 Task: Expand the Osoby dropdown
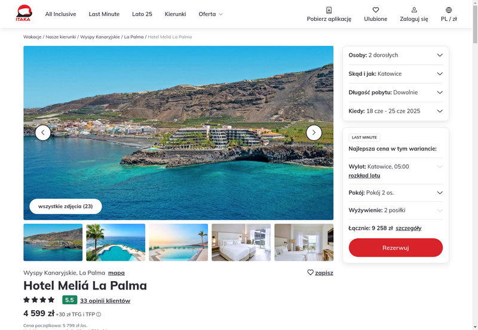(x=396, y=55)
